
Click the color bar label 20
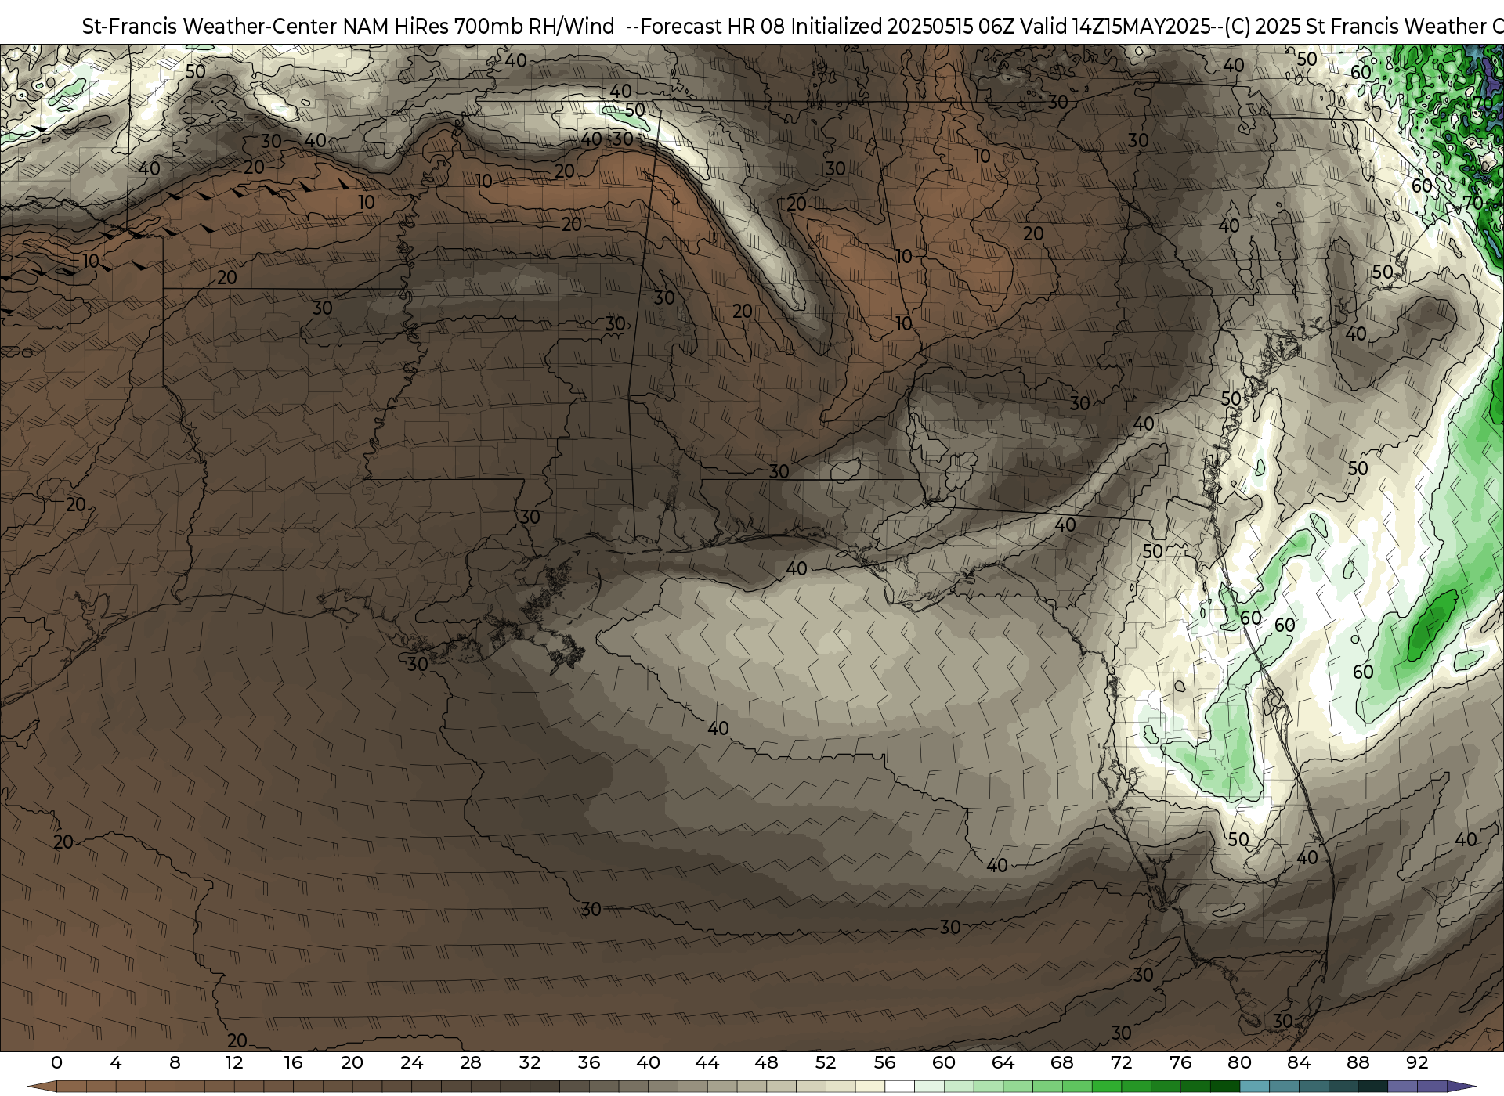pos(352,1063)
